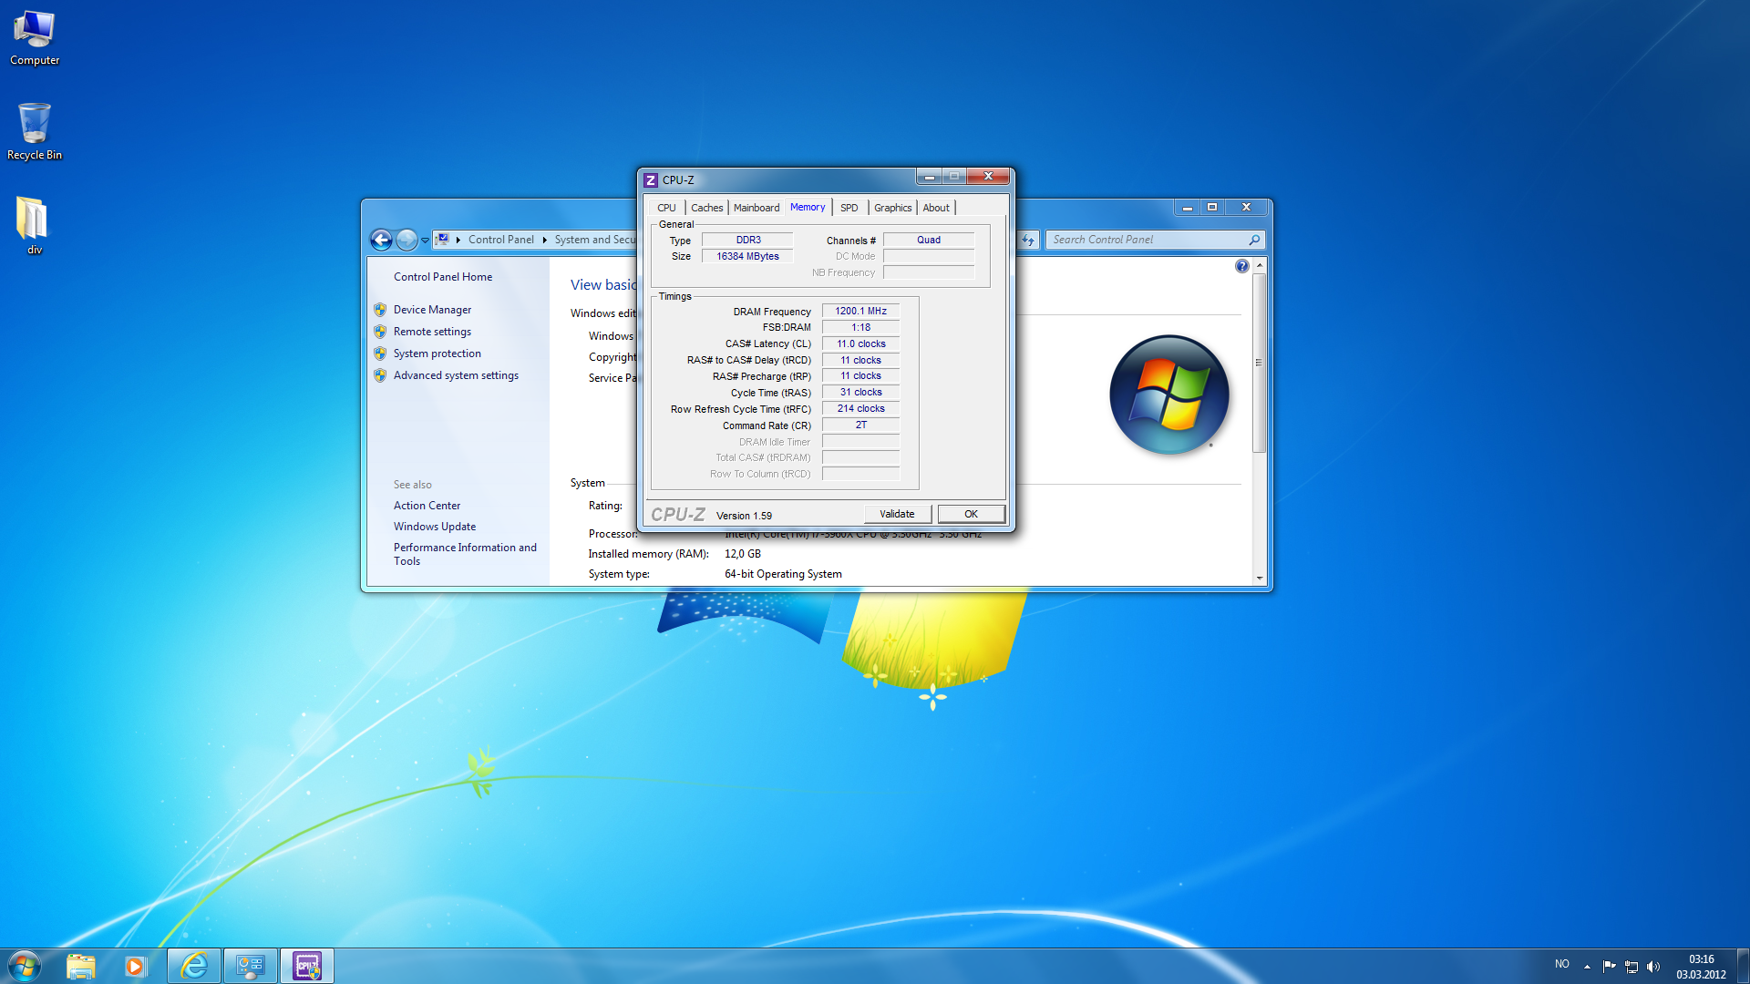Show hidden tray icons arrow
The height and width of the screenshot is (984, 1750).
point(1587,966)
